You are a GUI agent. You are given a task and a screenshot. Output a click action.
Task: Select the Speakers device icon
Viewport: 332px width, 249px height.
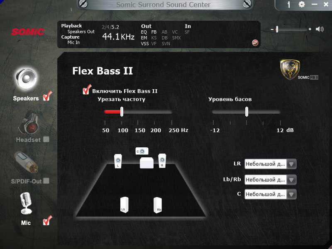click(x=26, y=78)
